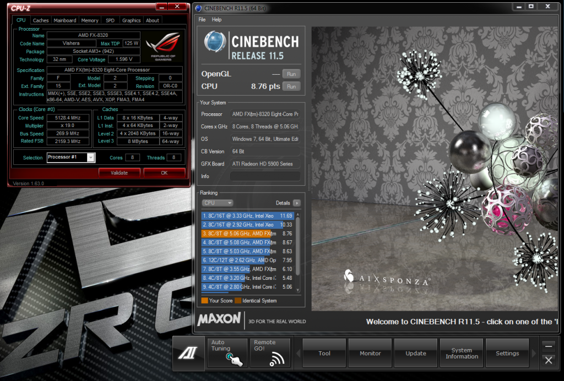Select ranking row 1, Intel Xeon 3.33 GHz
564x381 pixels.
pyautogui.click(x=248, y=216)
